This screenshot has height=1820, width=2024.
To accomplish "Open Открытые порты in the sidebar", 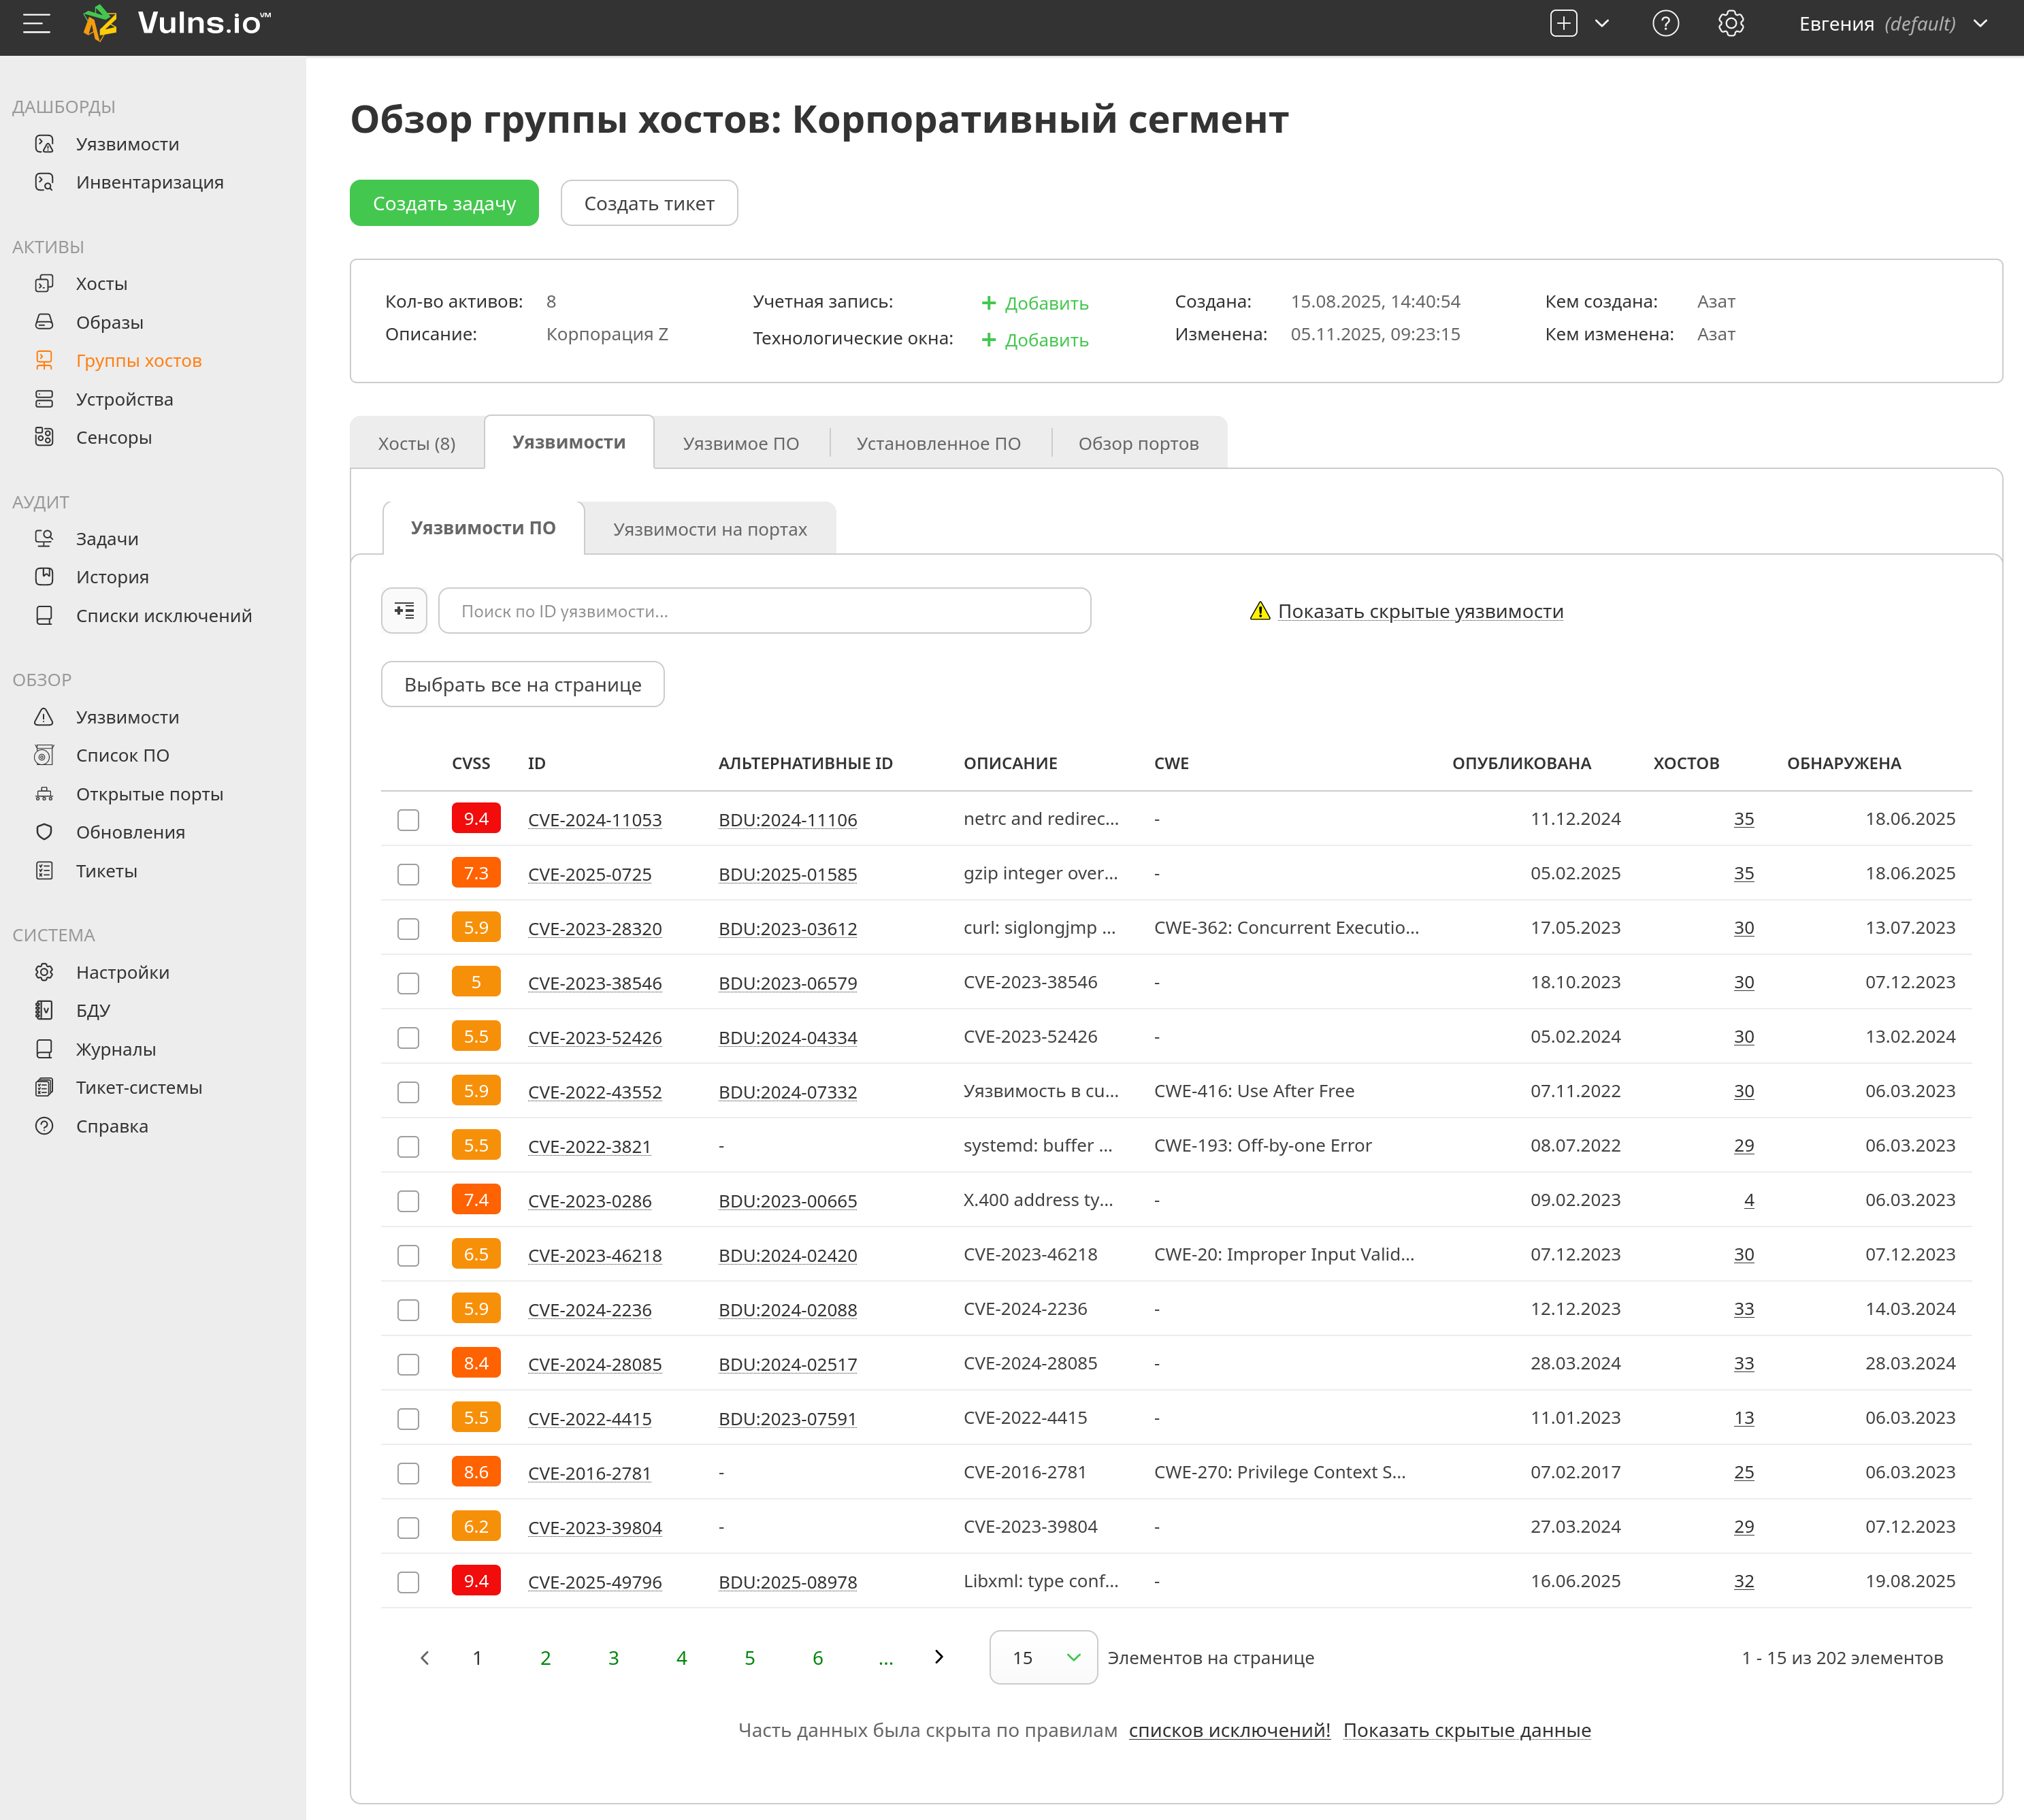I will (149, 794).
